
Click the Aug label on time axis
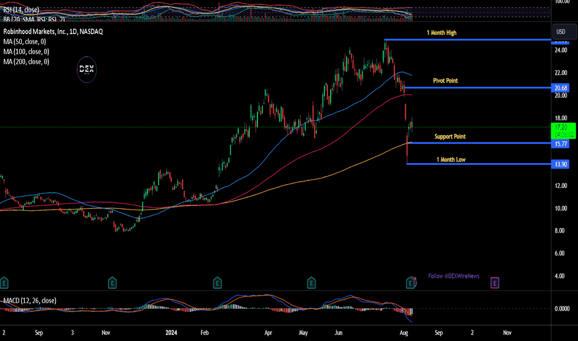[404, 332]
